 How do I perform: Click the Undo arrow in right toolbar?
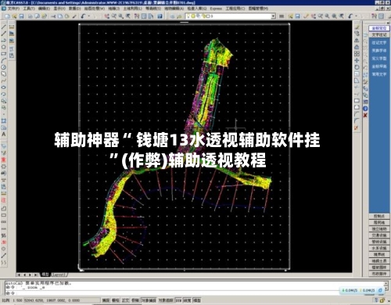[350, 16]
